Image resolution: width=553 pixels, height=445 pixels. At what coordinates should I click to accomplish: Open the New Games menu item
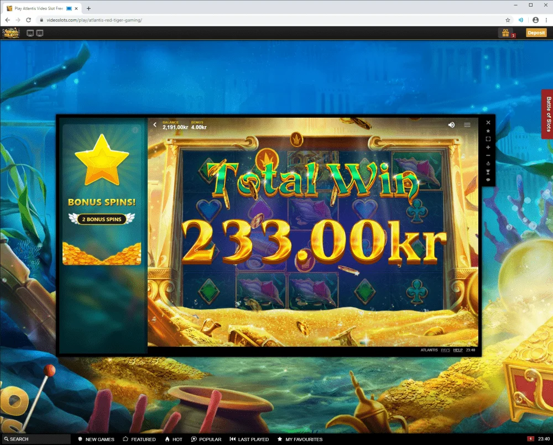(96, 439)
